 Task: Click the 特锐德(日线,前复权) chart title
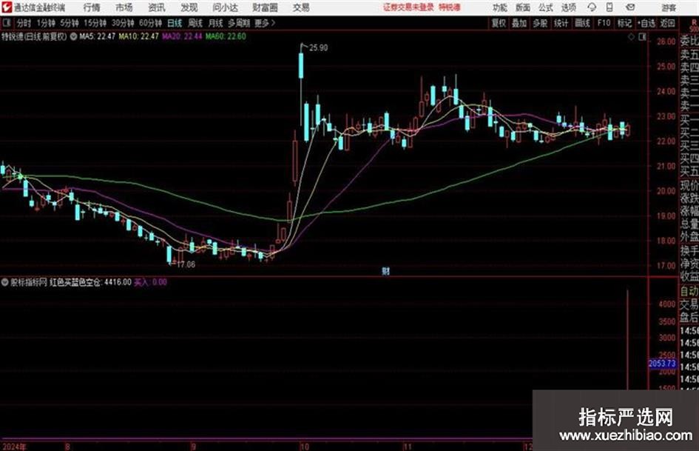coord(34,36)
